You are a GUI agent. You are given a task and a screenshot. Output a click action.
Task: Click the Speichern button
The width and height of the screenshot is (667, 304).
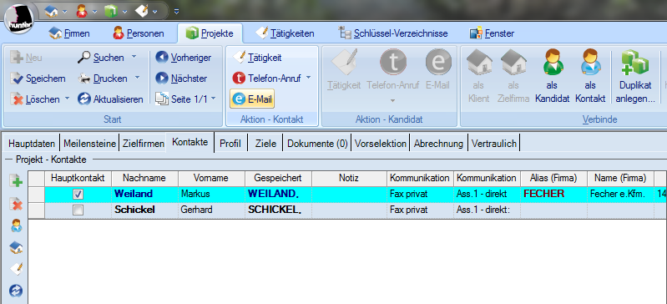[38, 79]
